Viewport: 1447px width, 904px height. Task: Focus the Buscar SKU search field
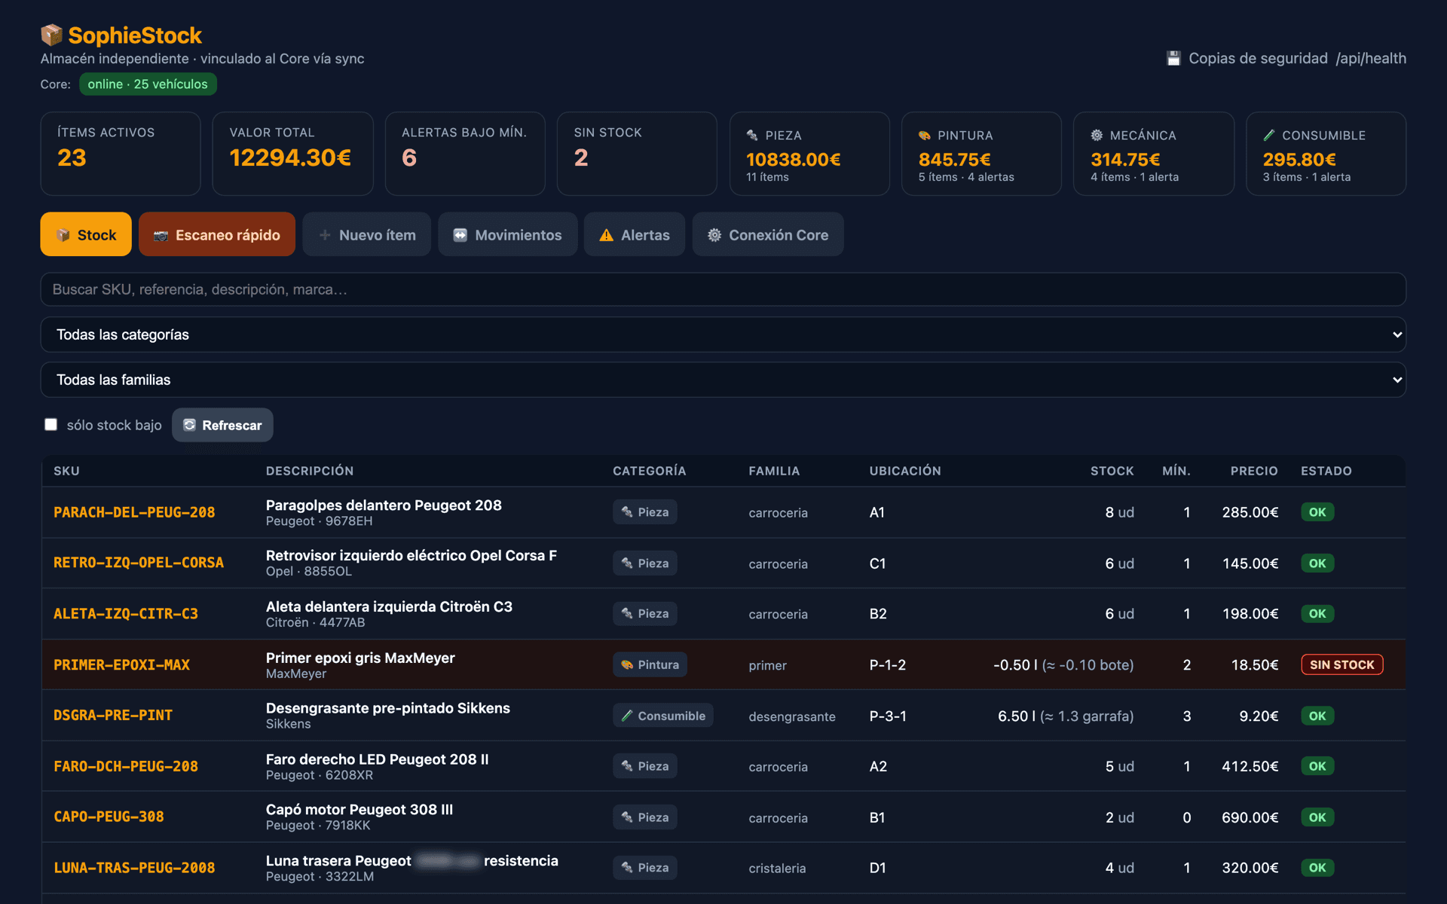point(723,289)
